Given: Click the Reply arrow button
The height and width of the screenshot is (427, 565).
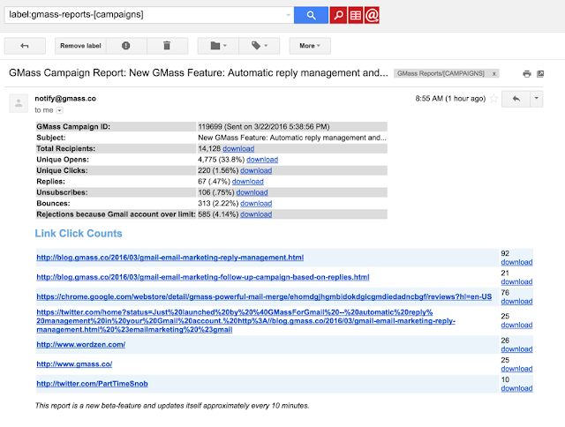Looking at the screenshot, I should tap(516, 98).
